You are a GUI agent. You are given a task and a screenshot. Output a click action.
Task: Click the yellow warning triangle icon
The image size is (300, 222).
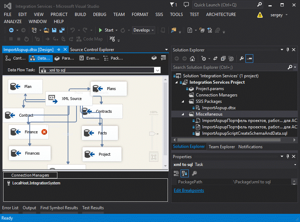click(x=260, y=15)
